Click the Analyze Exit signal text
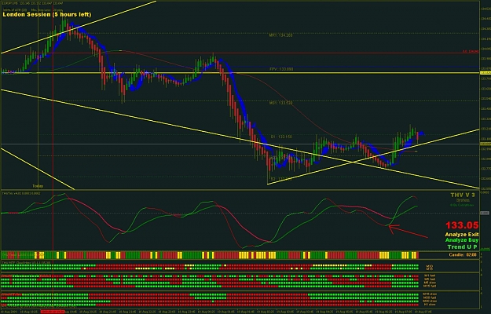The image size is (491, 314). point(462,235)
